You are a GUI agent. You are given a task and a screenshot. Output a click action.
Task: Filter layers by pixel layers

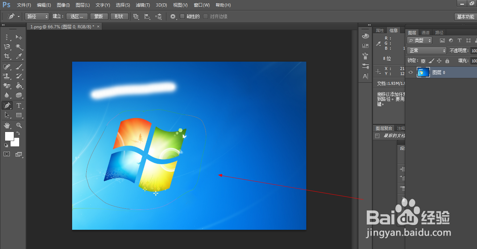click(442, 41)
